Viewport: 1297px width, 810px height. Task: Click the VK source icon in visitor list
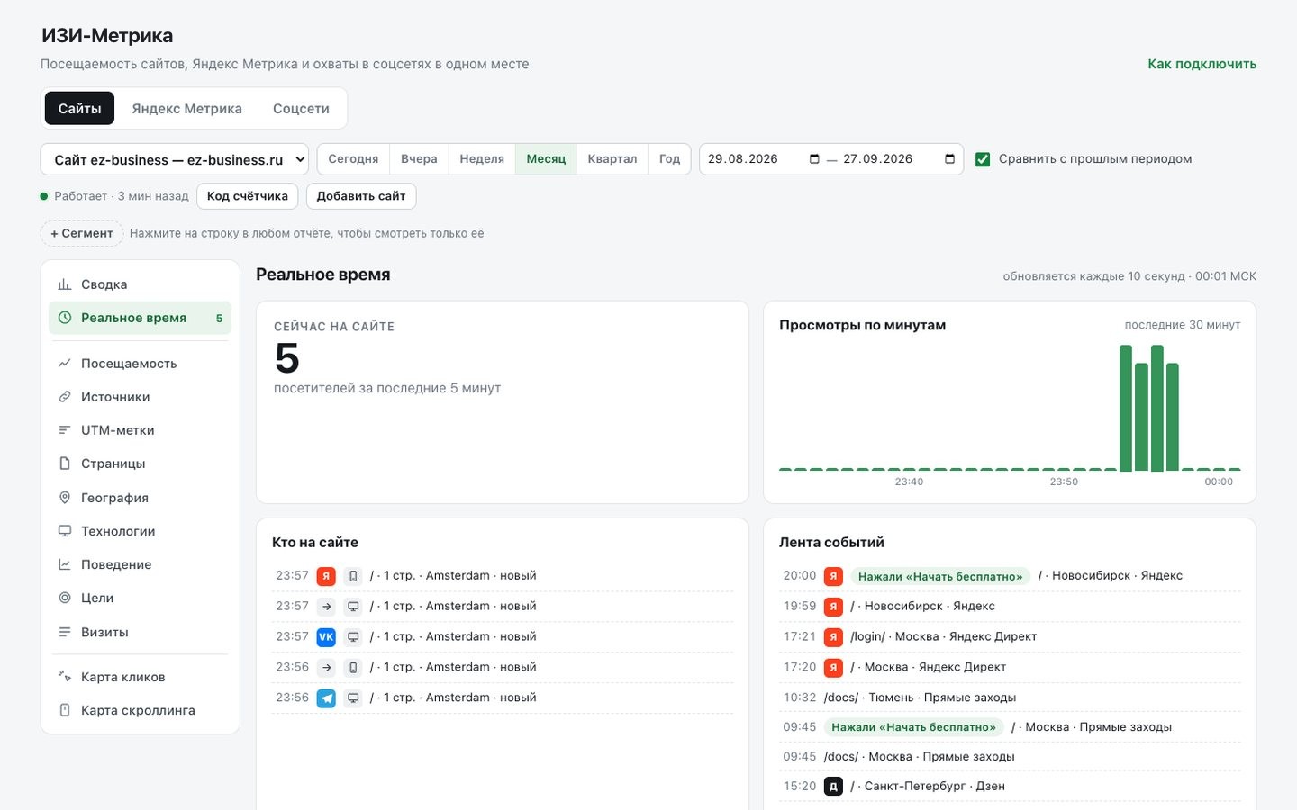pyautogui.click(x=326, y=637)
